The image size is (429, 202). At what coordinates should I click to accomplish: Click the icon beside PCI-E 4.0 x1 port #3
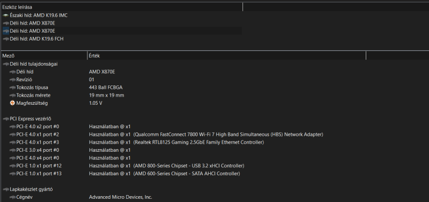(12, 142)
